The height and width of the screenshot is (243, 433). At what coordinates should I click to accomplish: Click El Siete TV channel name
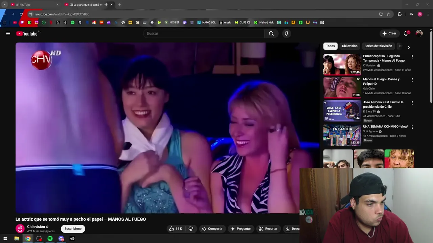369,111
